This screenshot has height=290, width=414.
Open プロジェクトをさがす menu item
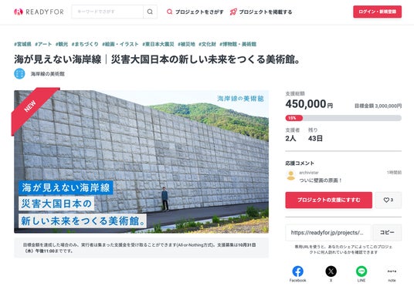(195, 12)
